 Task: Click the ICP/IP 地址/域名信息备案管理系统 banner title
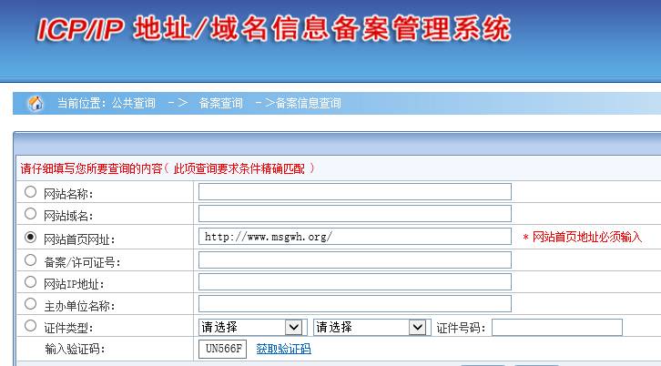[x=274, y=29]
